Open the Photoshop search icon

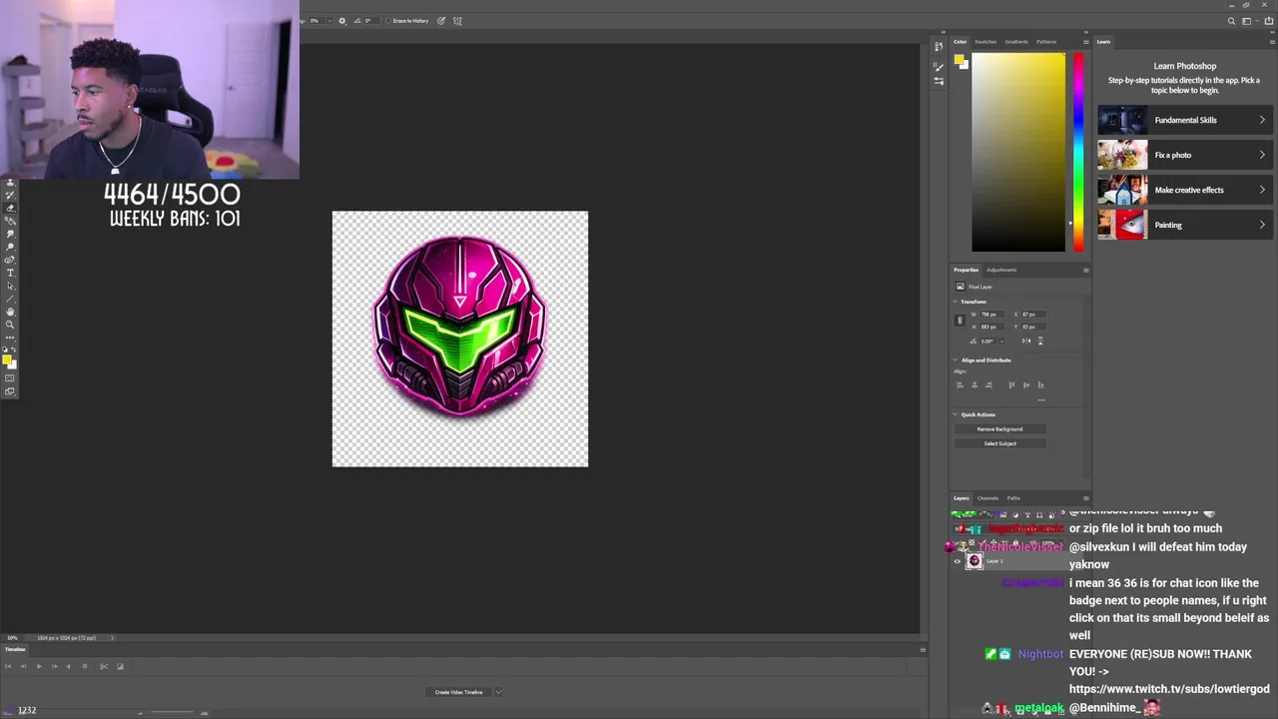click(1231, 21)
